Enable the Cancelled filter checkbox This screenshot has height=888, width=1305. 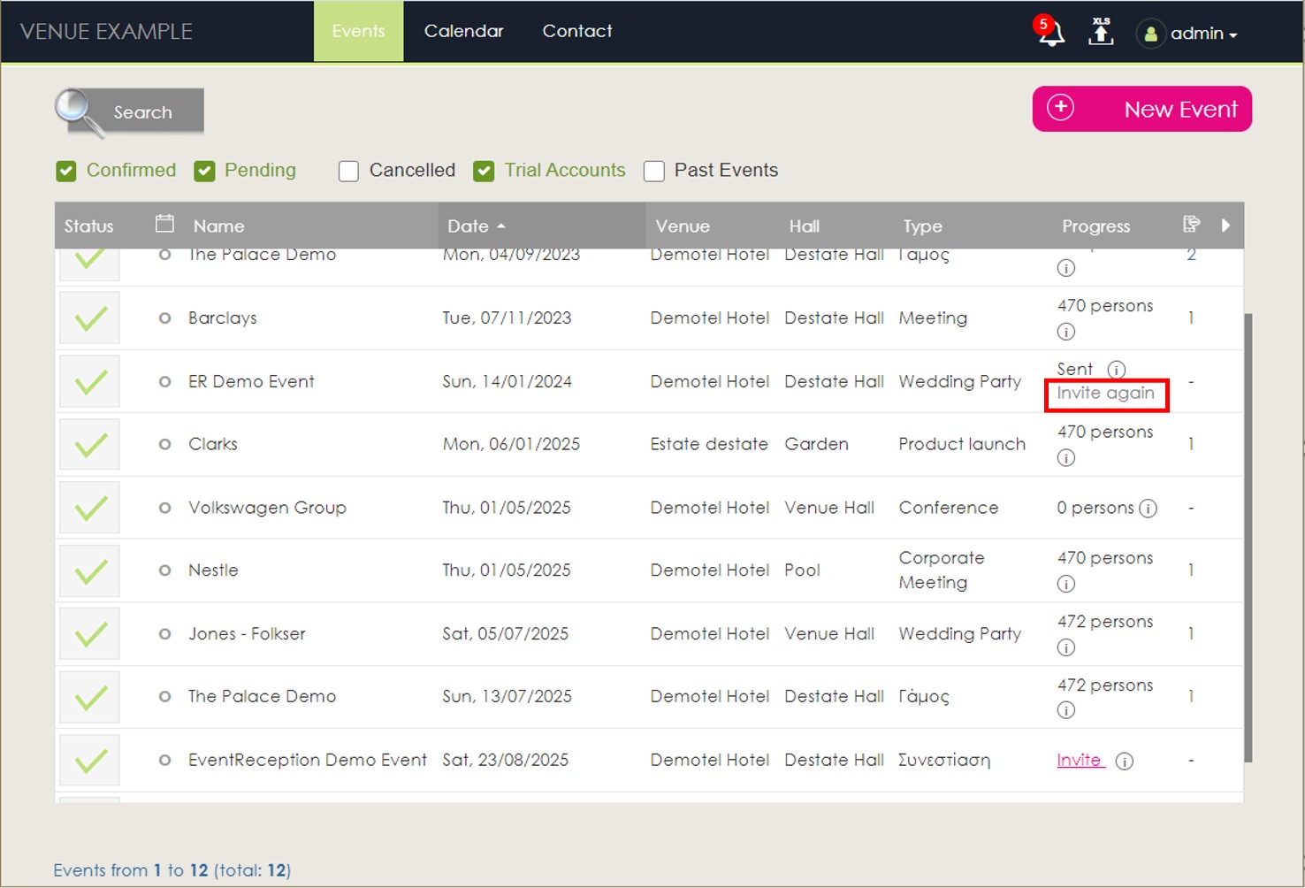point(348,171)
